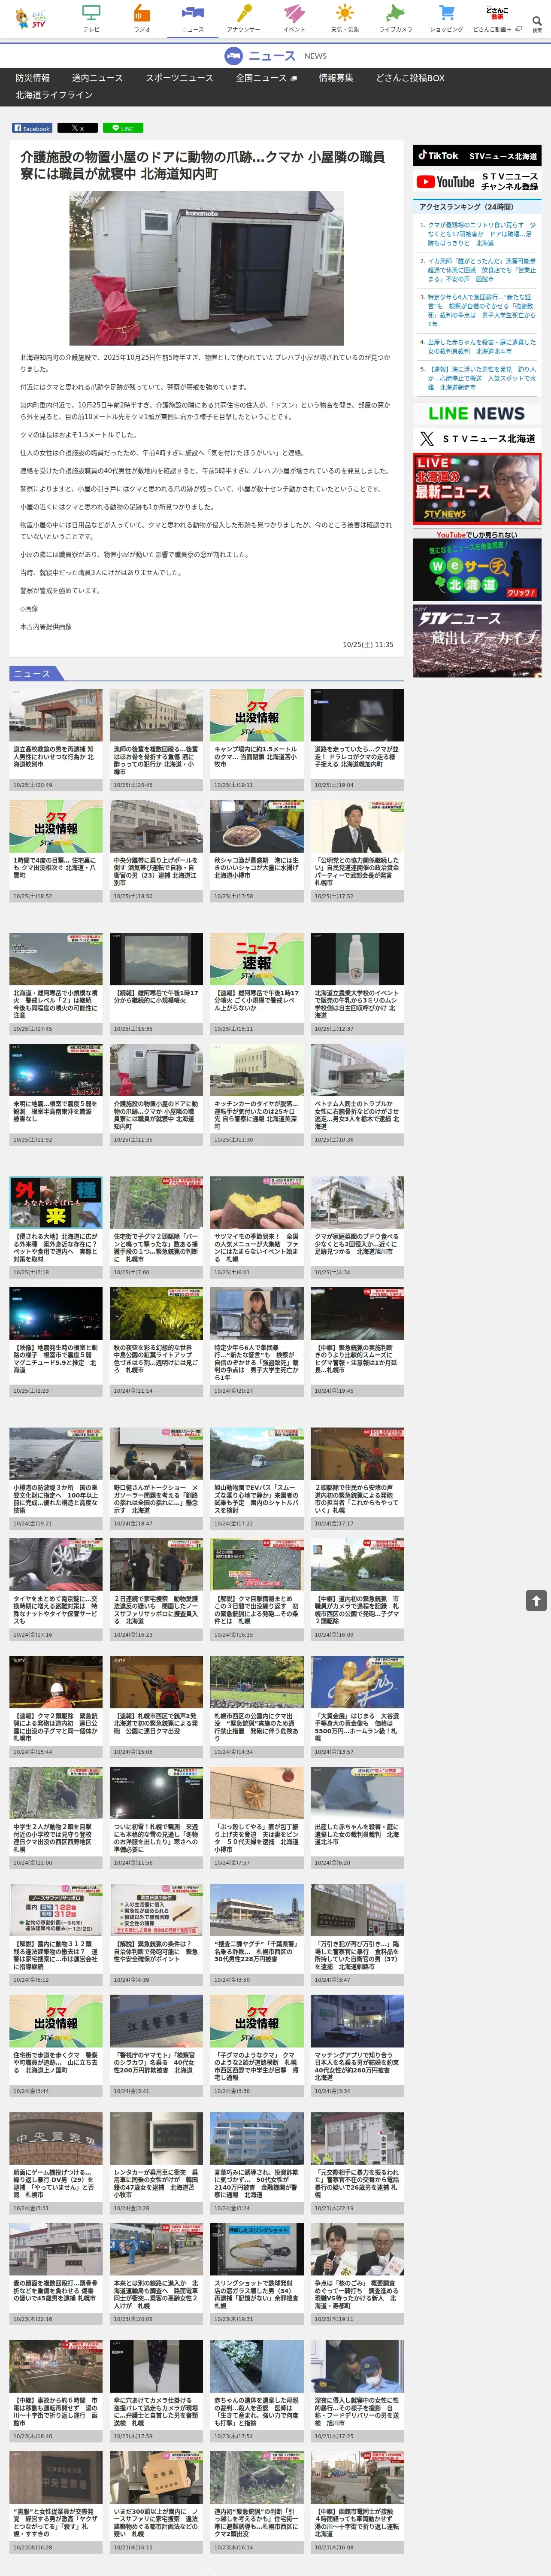Open the イベント ticket icon
The image size is (551, 2576).
pos(294,18)
